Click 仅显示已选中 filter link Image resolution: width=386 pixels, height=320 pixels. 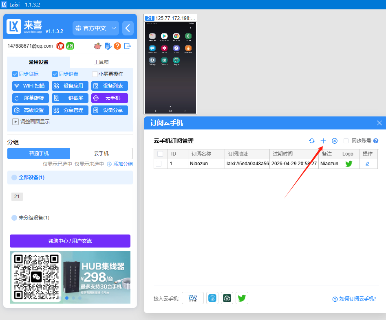57,164
